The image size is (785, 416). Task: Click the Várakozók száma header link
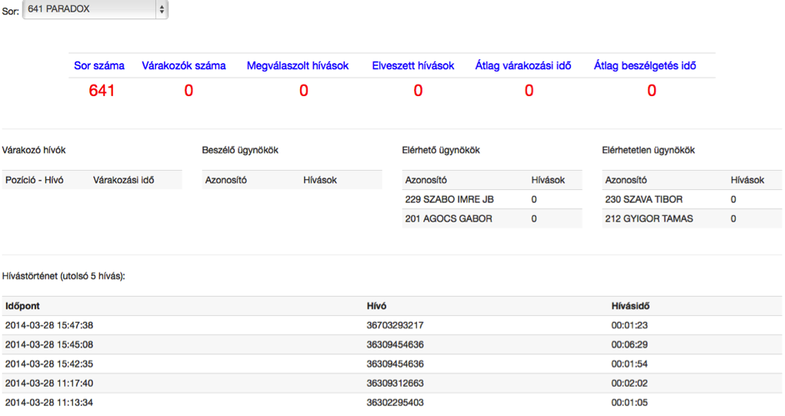pos(184,65)
